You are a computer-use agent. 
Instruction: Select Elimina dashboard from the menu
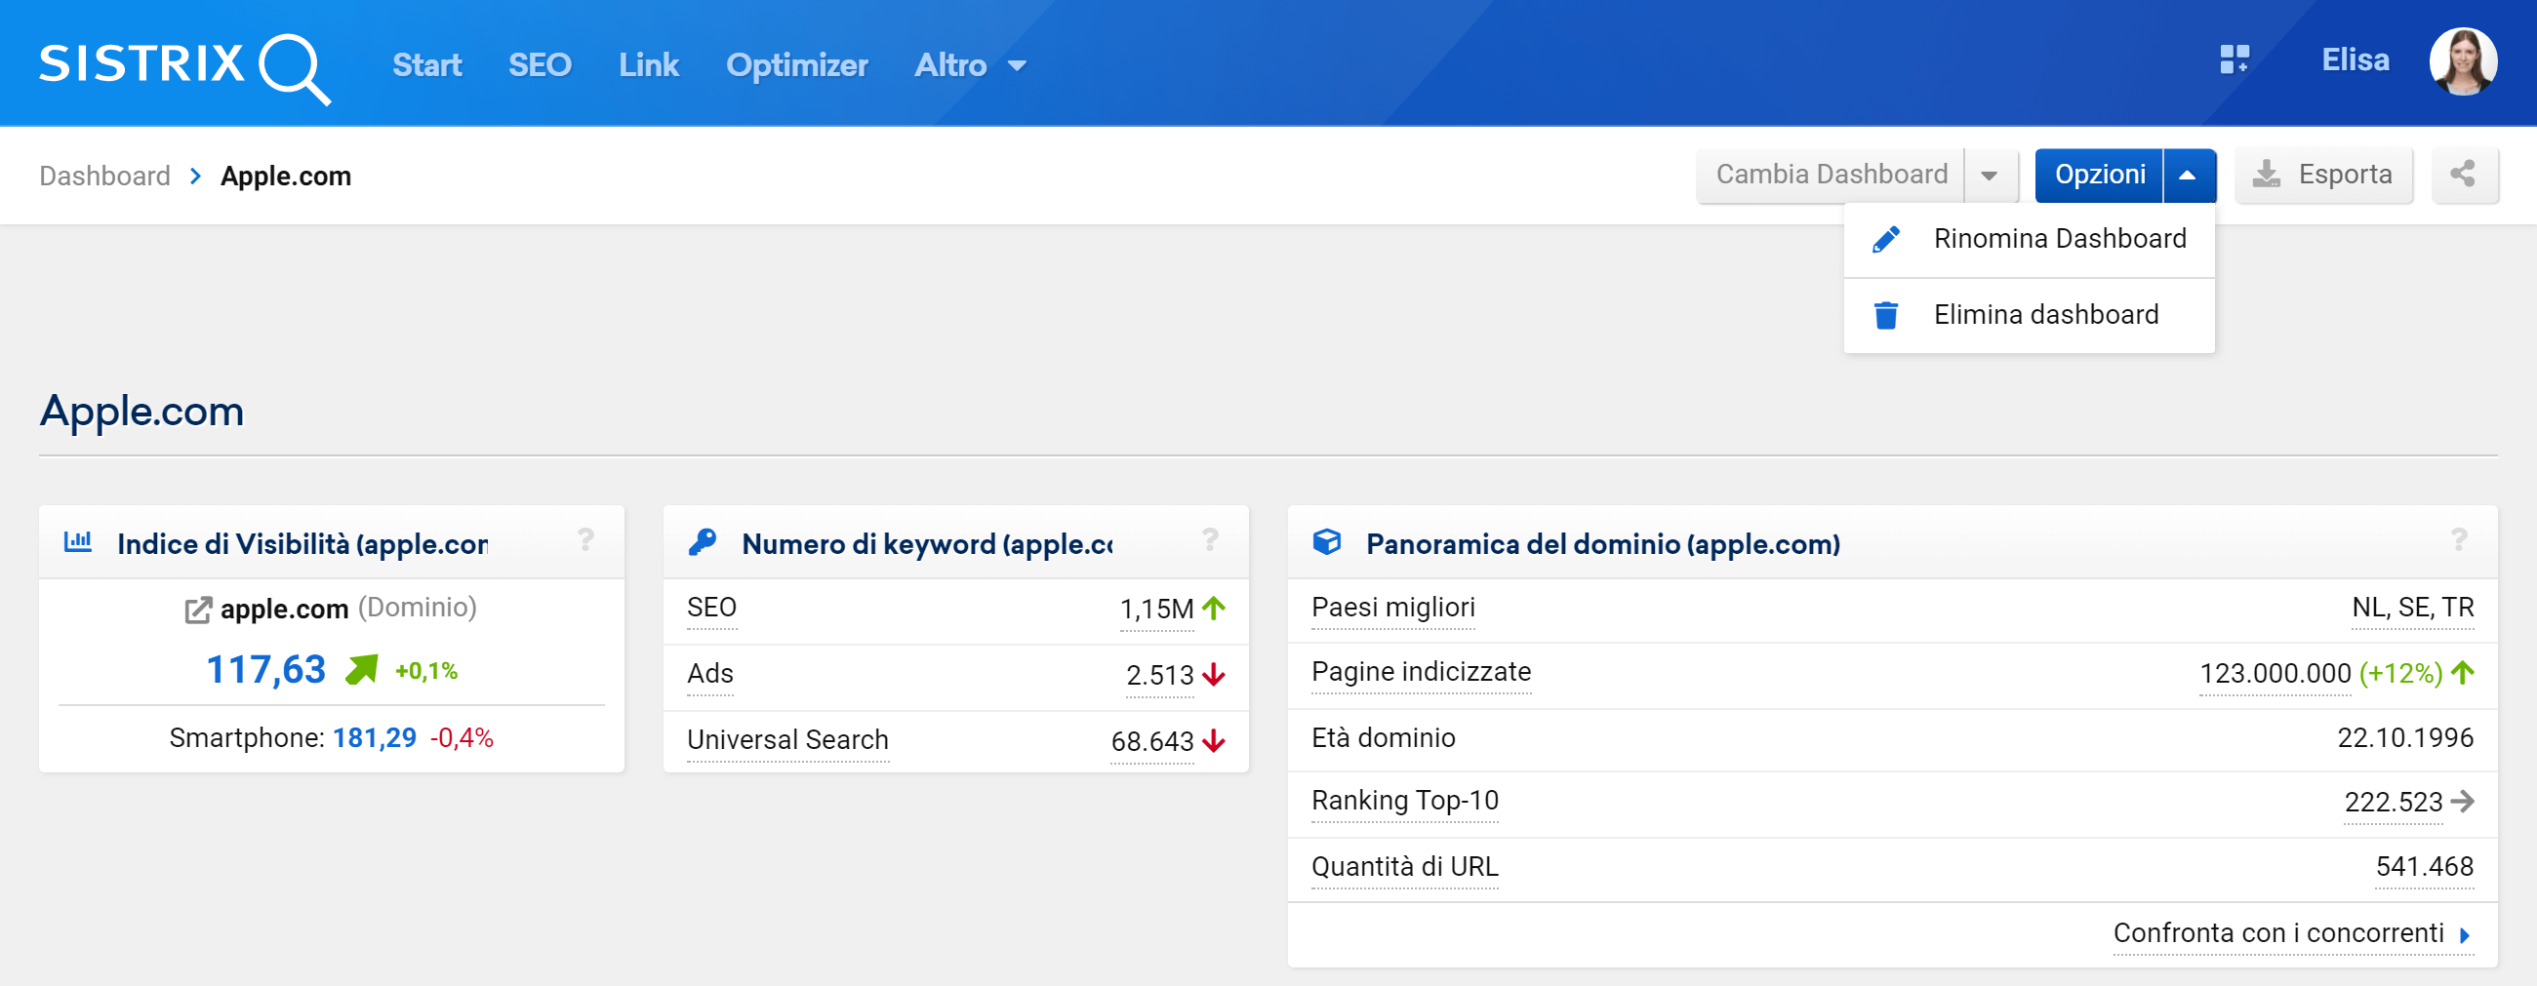(x=2029, y=315)
